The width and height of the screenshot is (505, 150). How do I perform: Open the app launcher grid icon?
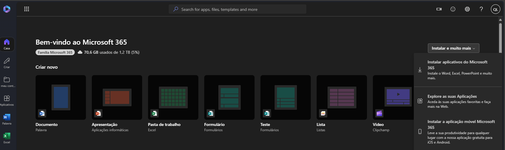click(26, 9)
